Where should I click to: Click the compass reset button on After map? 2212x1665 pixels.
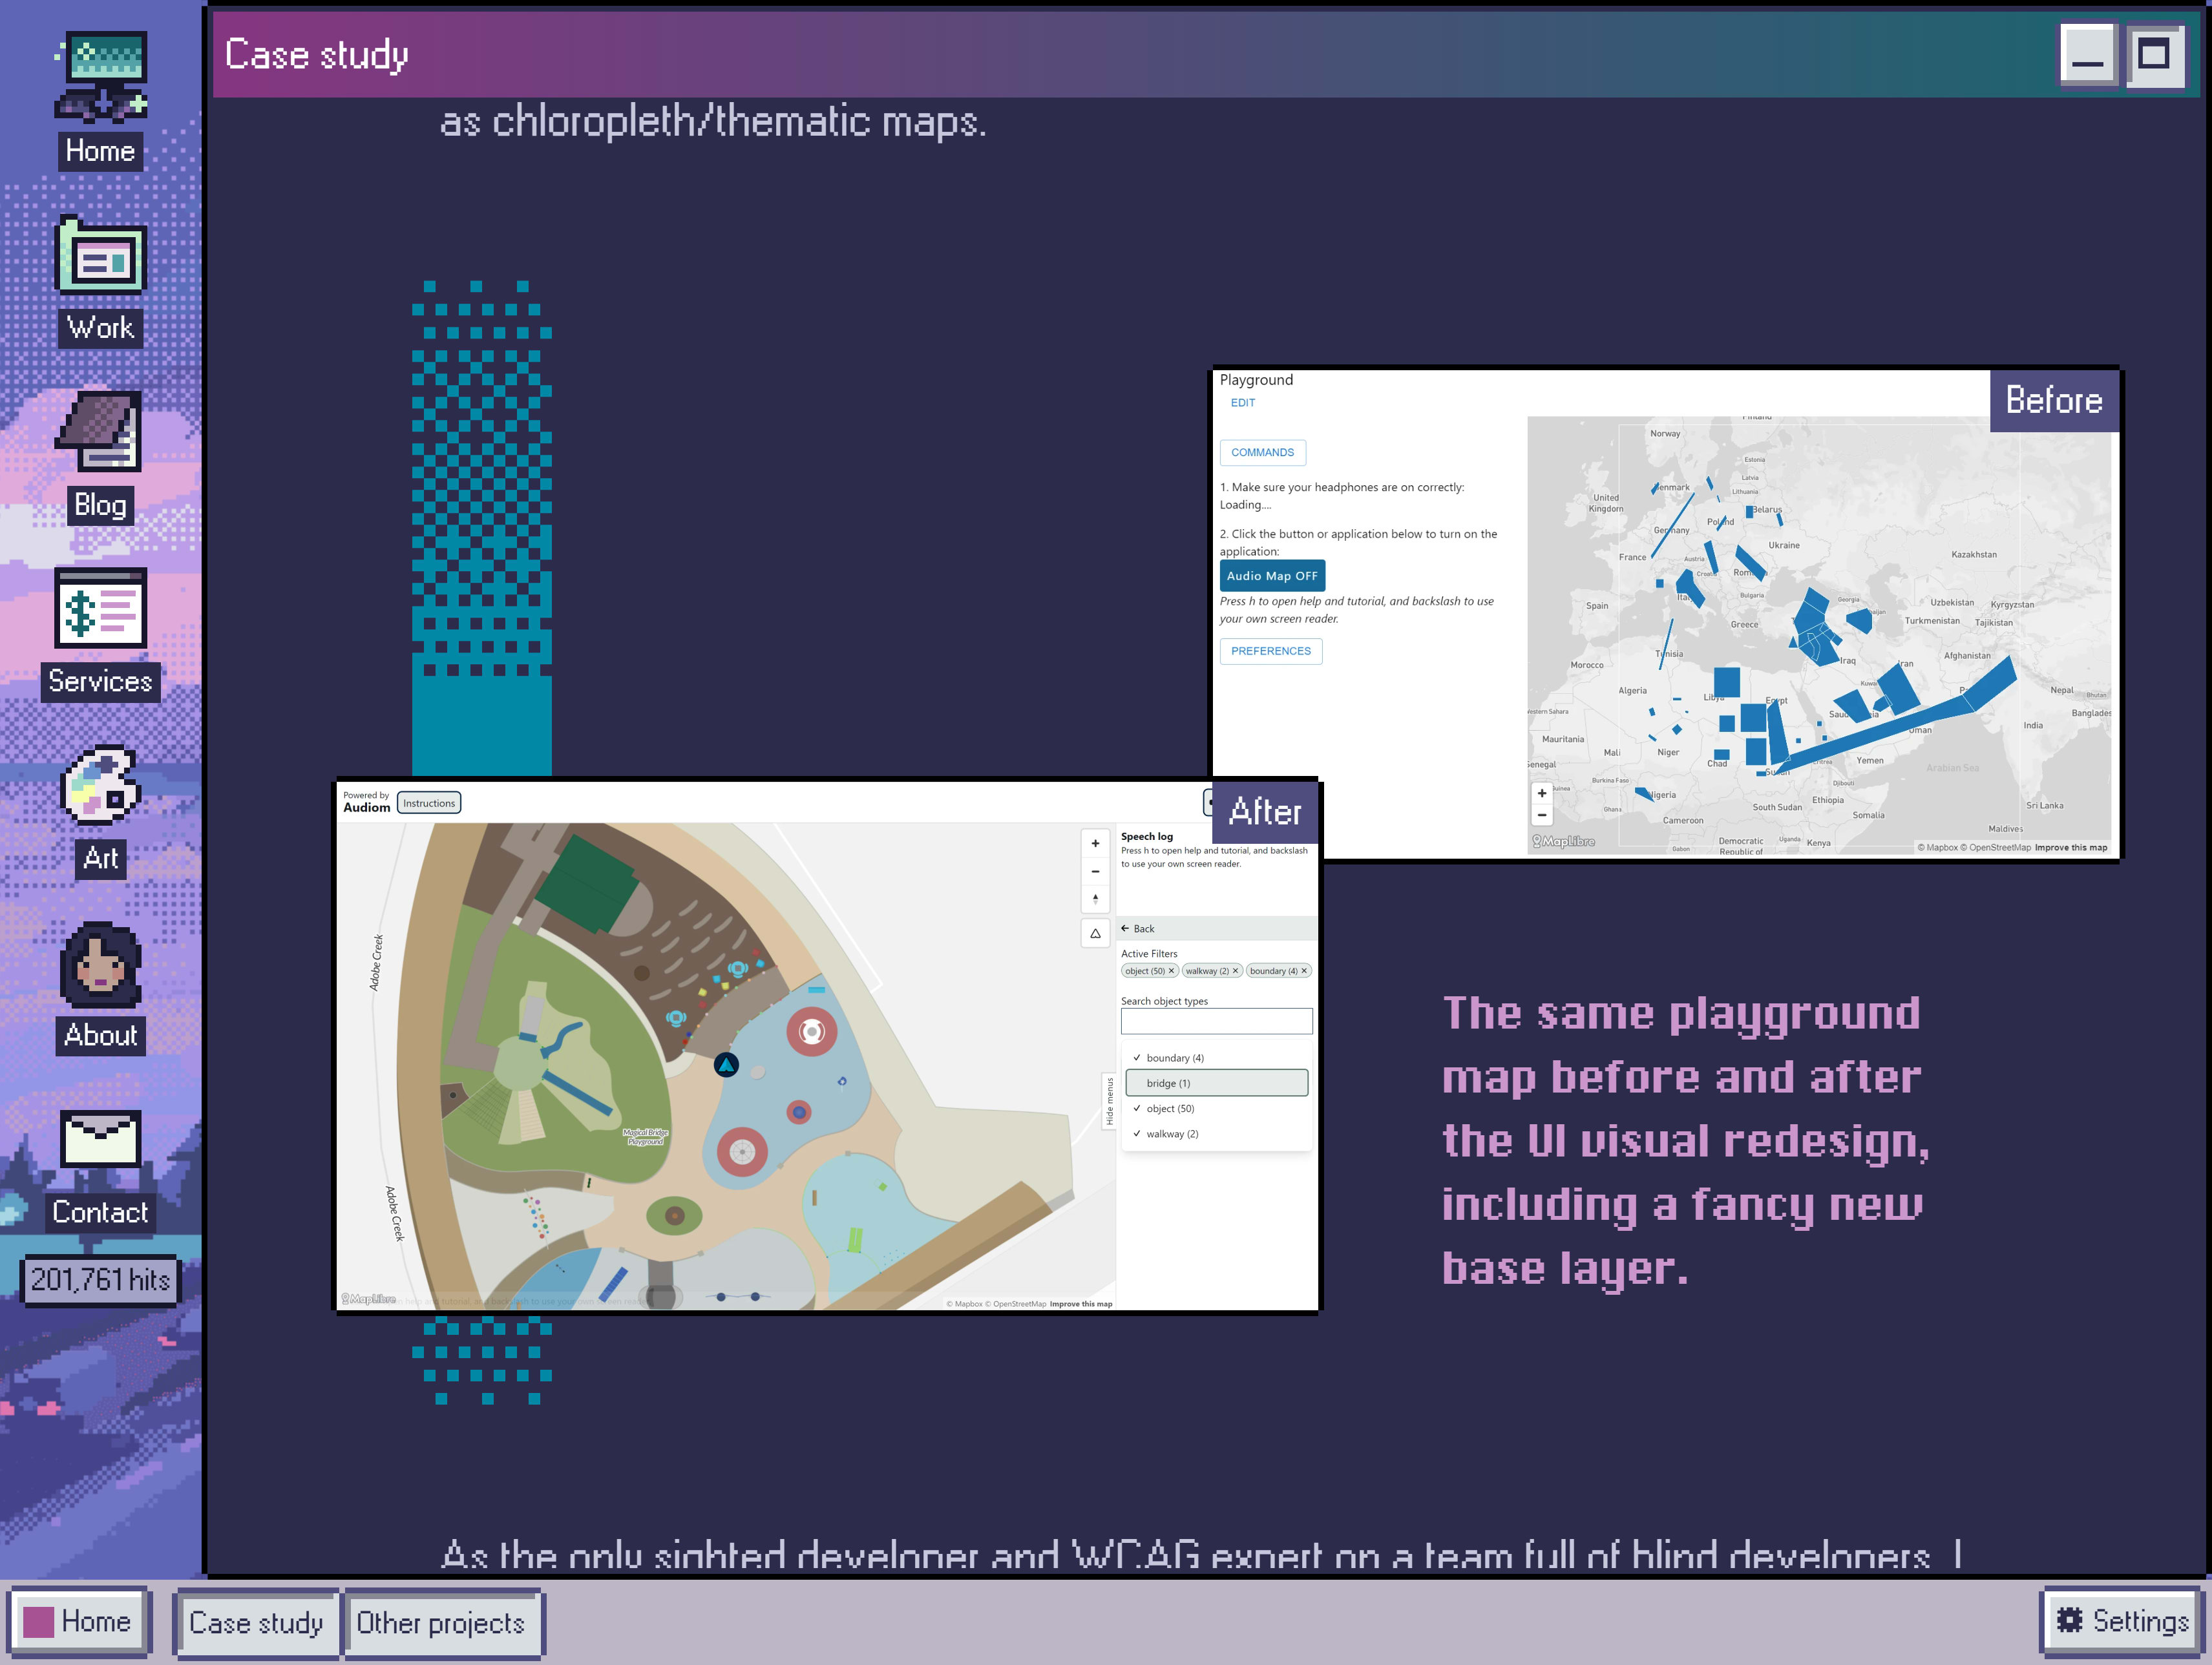tap(1095, 899)
